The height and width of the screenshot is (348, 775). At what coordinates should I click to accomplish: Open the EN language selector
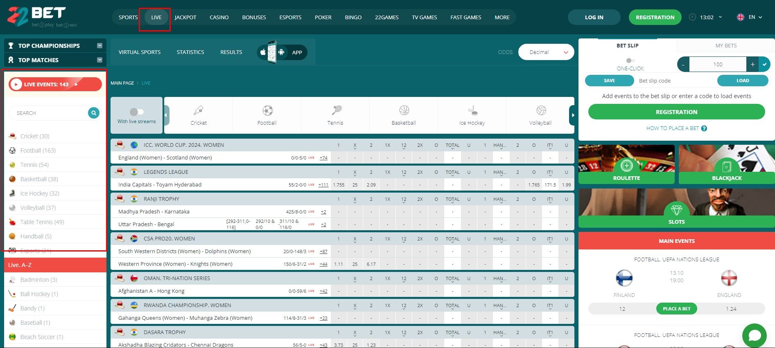coord(750,17)
